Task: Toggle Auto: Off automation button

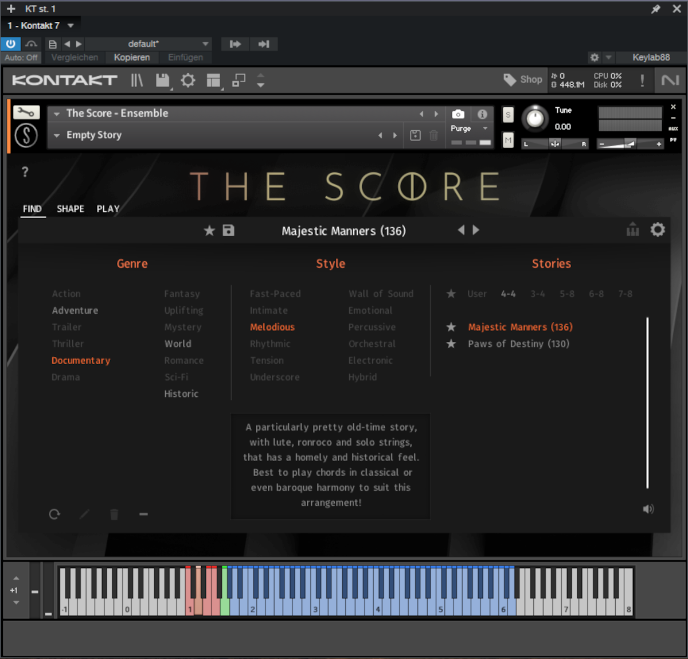Action: coord(21,57)
